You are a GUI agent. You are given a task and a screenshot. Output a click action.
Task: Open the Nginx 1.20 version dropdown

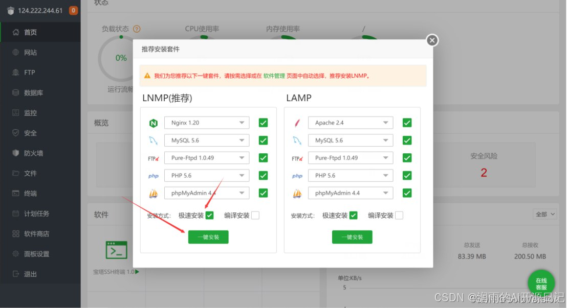tap(207, 123)
